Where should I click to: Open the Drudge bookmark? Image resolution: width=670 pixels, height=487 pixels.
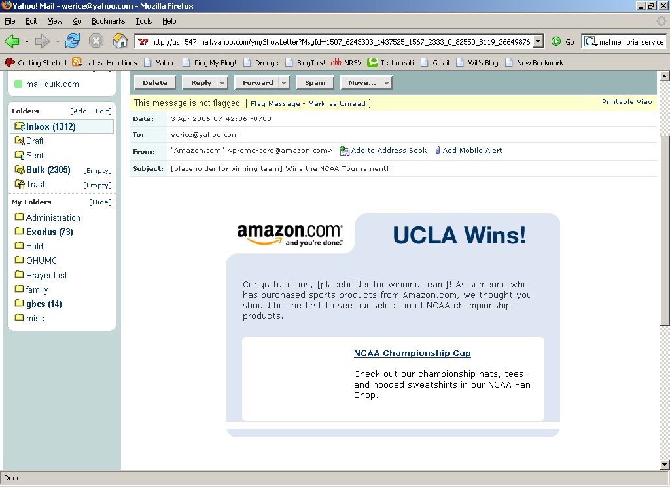tap(260, 62)
